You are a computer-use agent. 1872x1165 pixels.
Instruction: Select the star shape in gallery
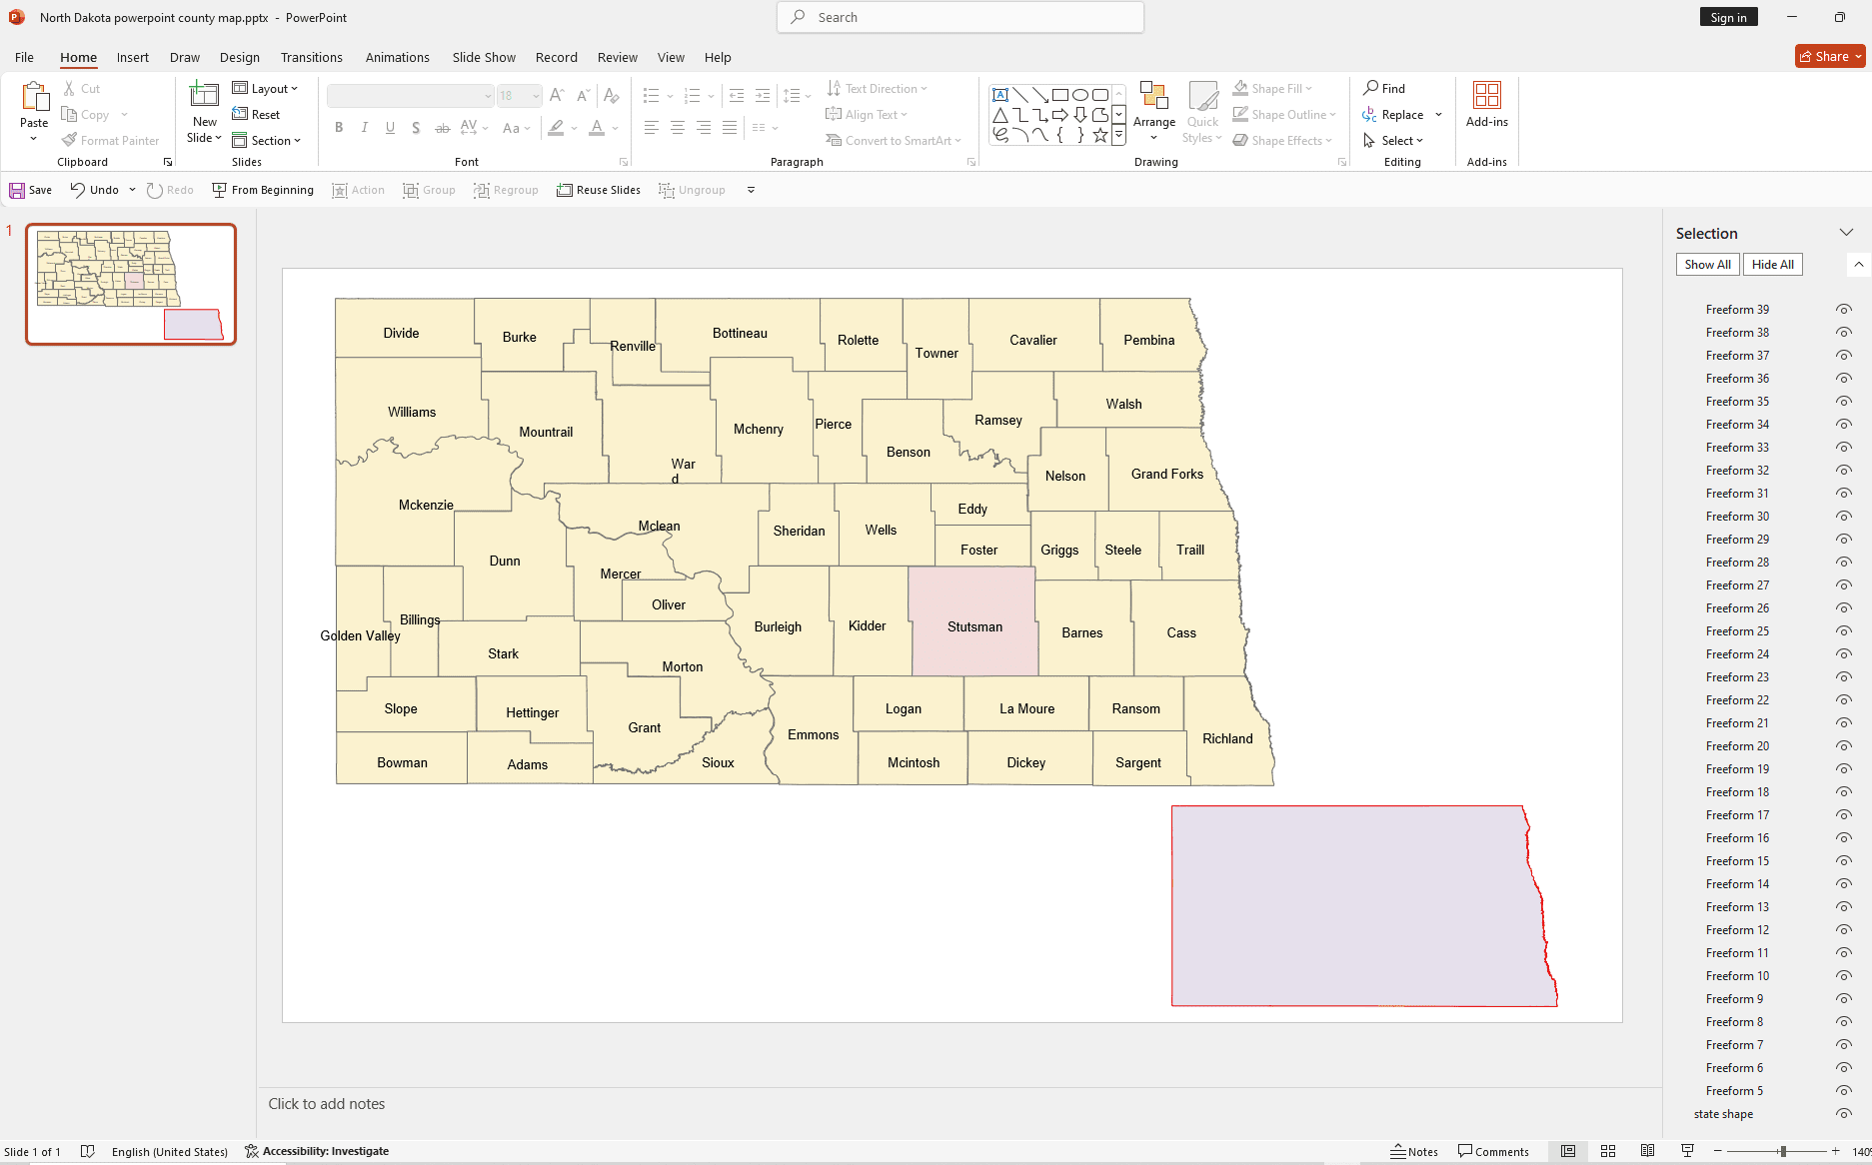(1100, 135)
